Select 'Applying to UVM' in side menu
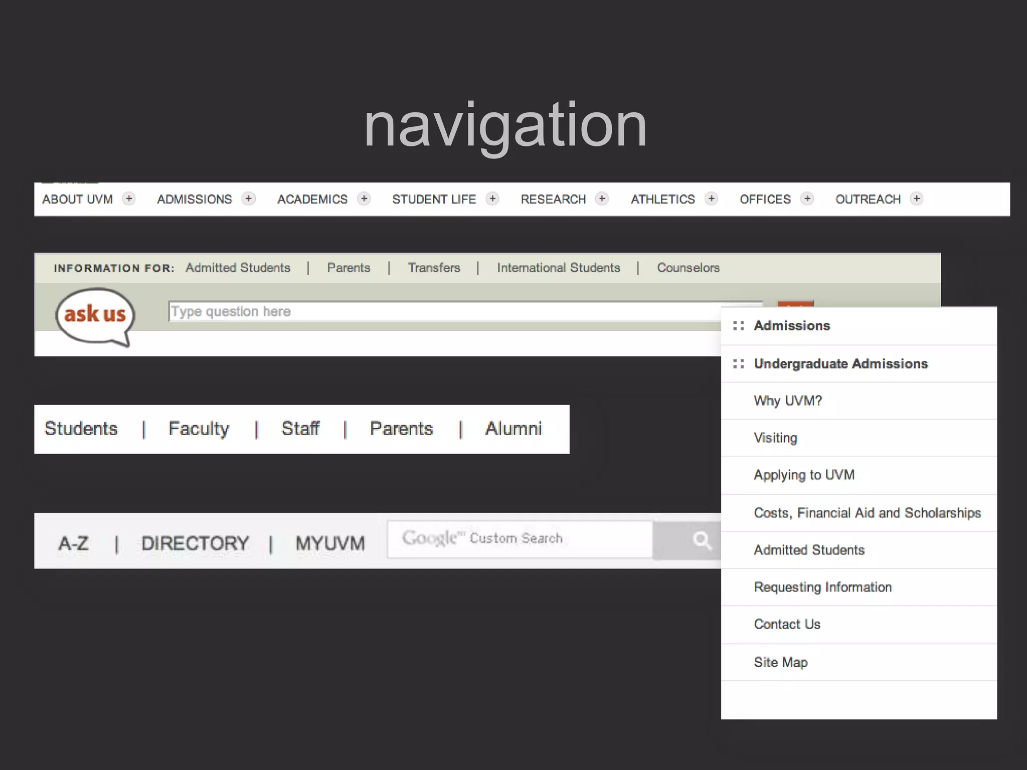 click(804, 475)
